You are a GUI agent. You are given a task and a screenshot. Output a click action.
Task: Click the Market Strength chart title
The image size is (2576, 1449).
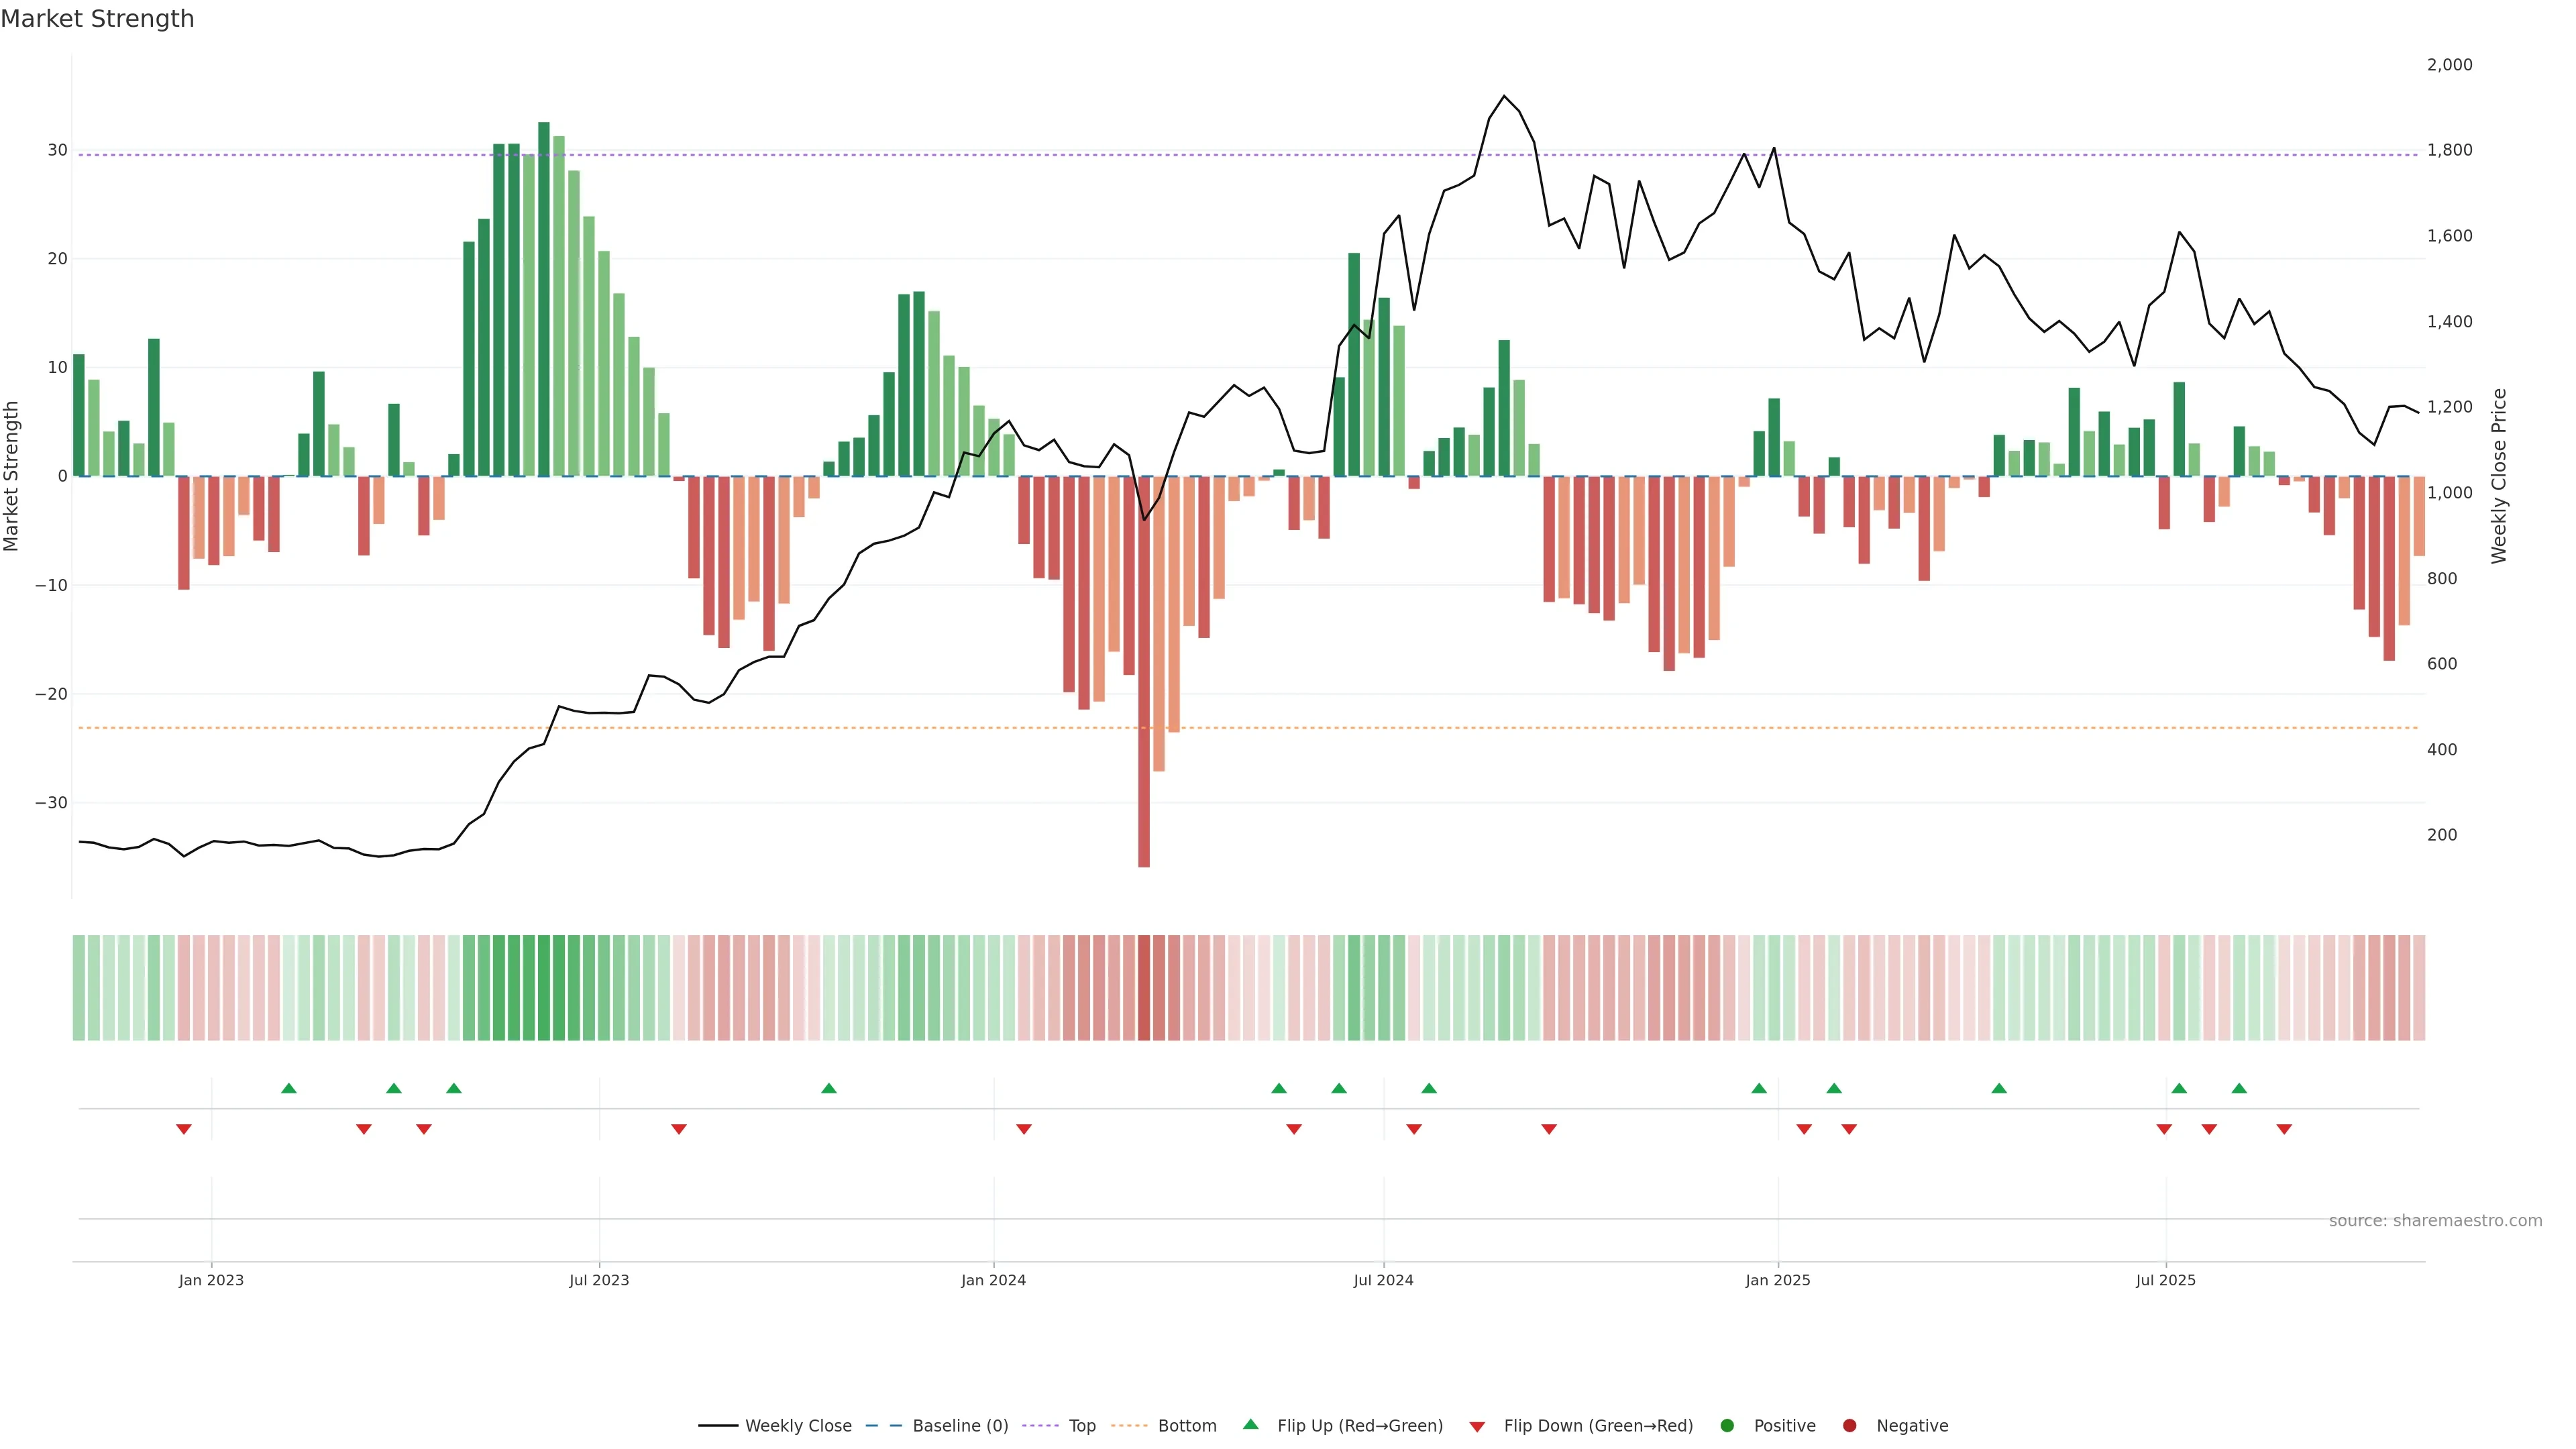point(98,19)
